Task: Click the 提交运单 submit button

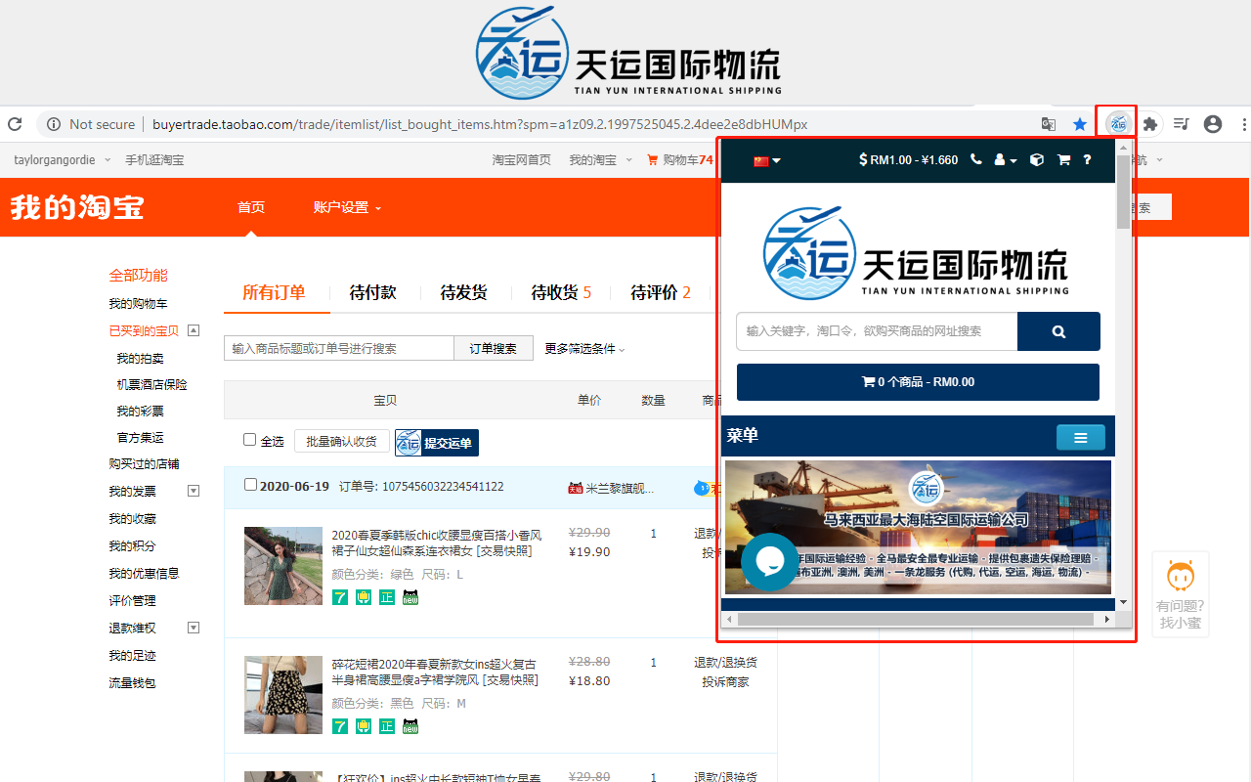Action: click(437, 443)
